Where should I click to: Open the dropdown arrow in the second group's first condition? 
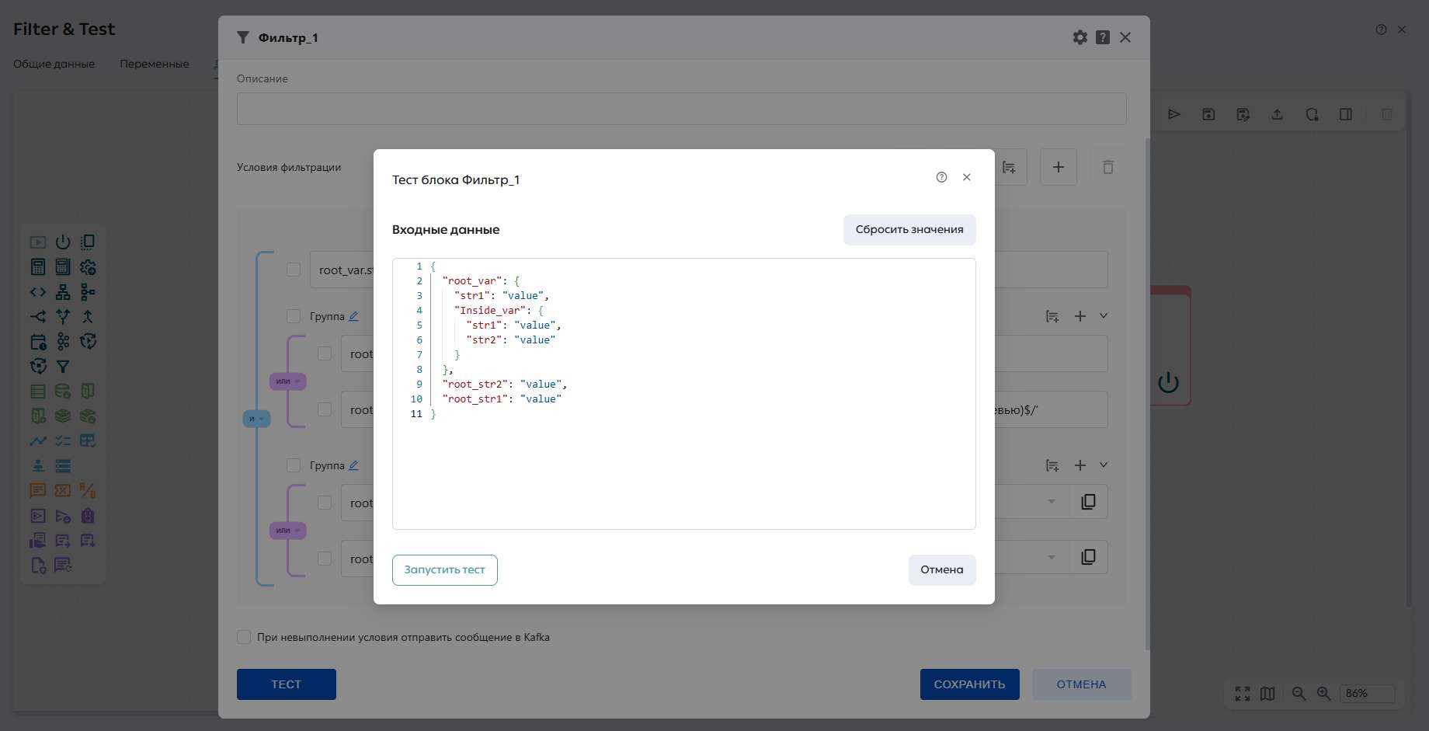pos(1052,502)
